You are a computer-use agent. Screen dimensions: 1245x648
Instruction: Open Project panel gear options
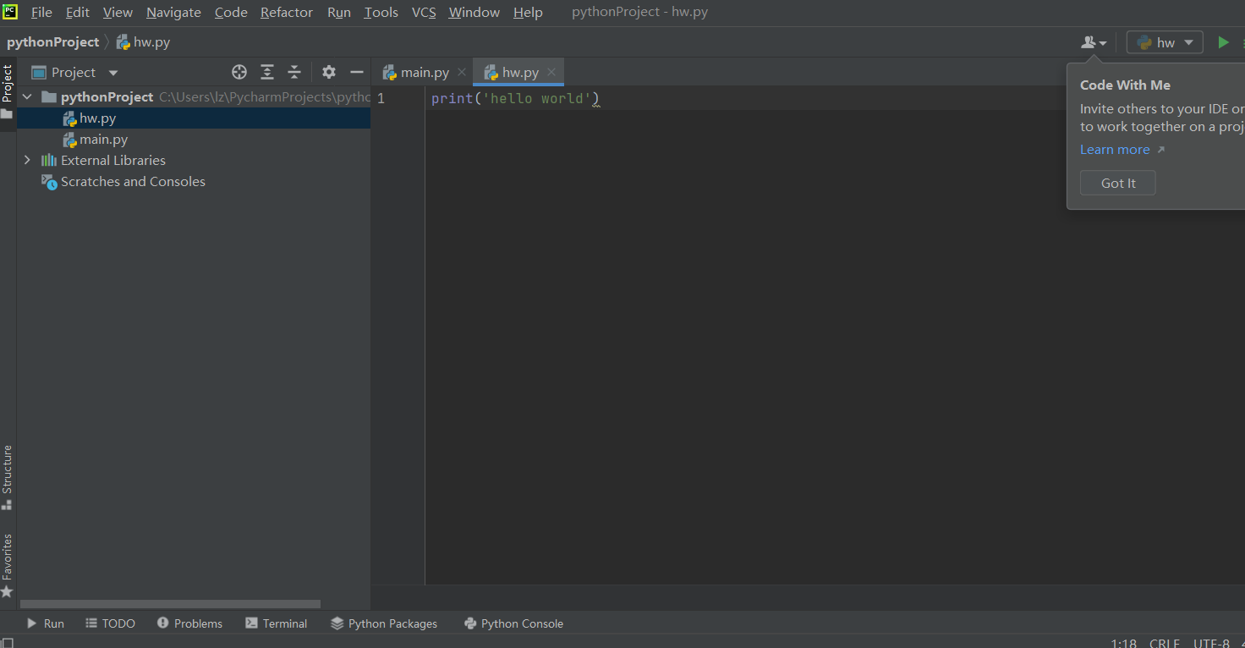coord(329,72)
